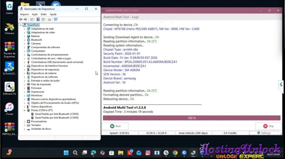Click the update driver icon in Device Manager toolbar
Screen dimensions: 285x159
[x=49, y=19]
